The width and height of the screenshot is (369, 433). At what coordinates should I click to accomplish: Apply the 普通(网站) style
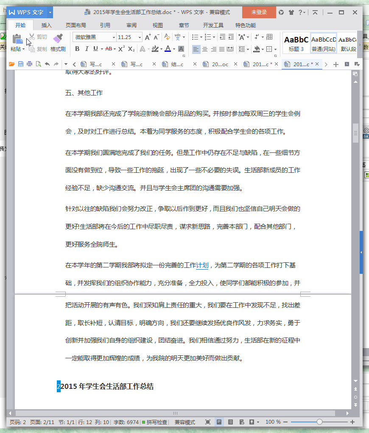click(x=324, y=43)
